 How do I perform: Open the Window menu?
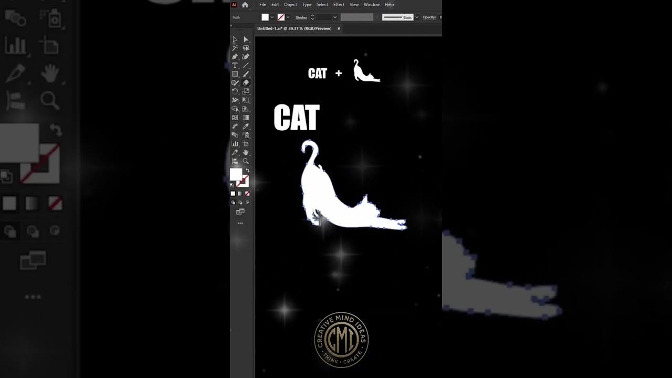[x=372, y=5]
